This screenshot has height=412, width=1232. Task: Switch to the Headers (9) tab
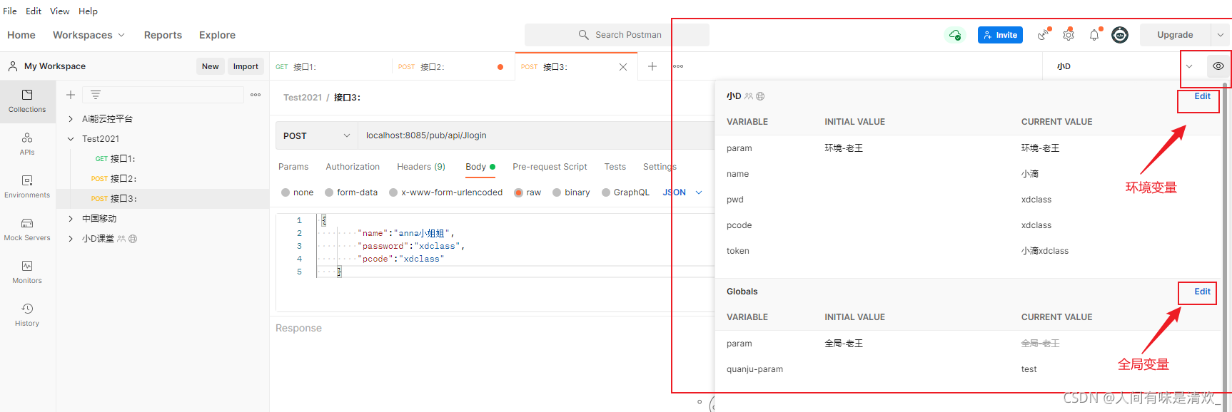(x=421, y=167)
